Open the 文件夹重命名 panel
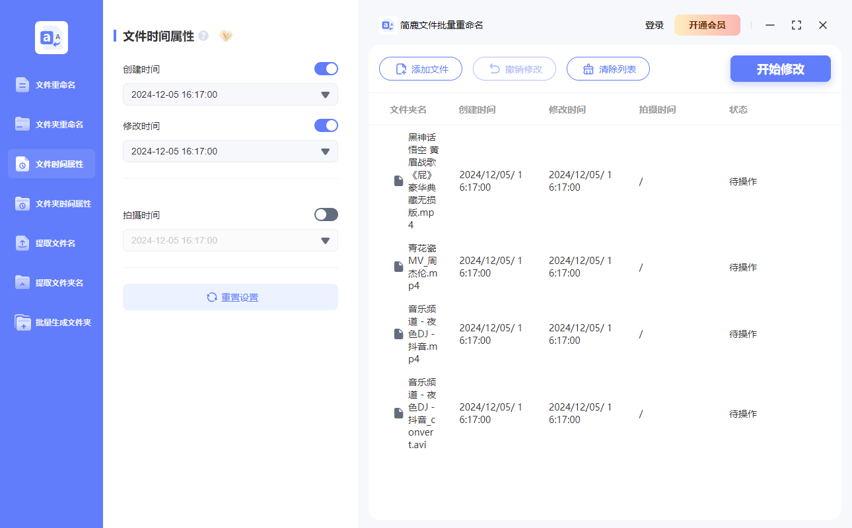 click(x=51, y=124)
